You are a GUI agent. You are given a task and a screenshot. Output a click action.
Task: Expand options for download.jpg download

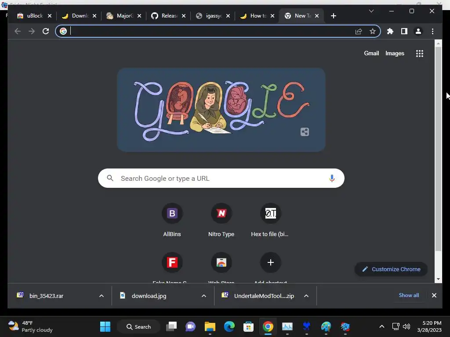204,296
